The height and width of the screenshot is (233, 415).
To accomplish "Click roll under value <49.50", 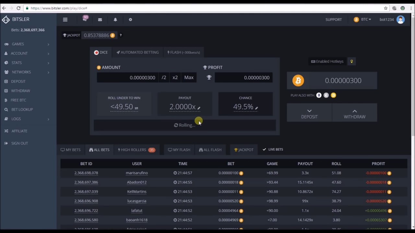I will pyautogui.click(x=122, y=107).
